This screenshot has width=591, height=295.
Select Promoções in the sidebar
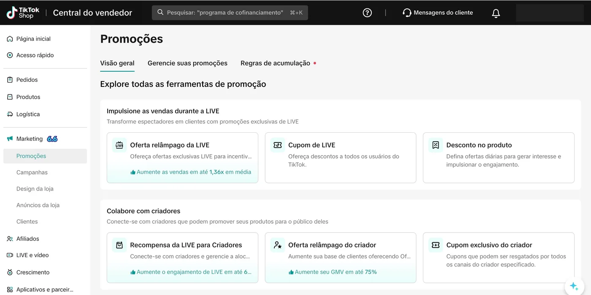pyautogui.click(x=45, y=156)
